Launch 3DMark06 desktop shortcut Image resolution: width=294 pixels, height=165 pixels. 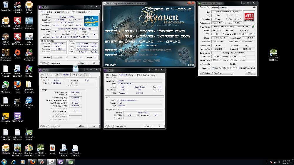coord(6,149)
